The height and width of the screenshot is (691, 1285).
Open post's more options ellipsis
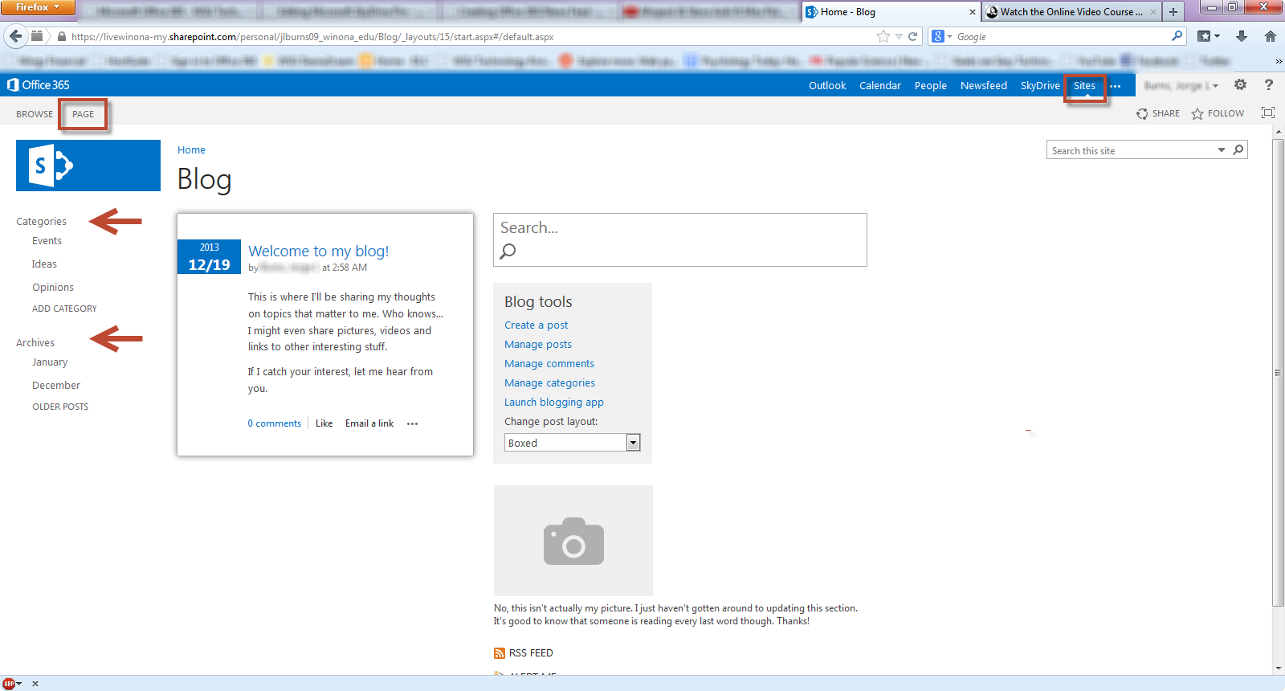412,424
